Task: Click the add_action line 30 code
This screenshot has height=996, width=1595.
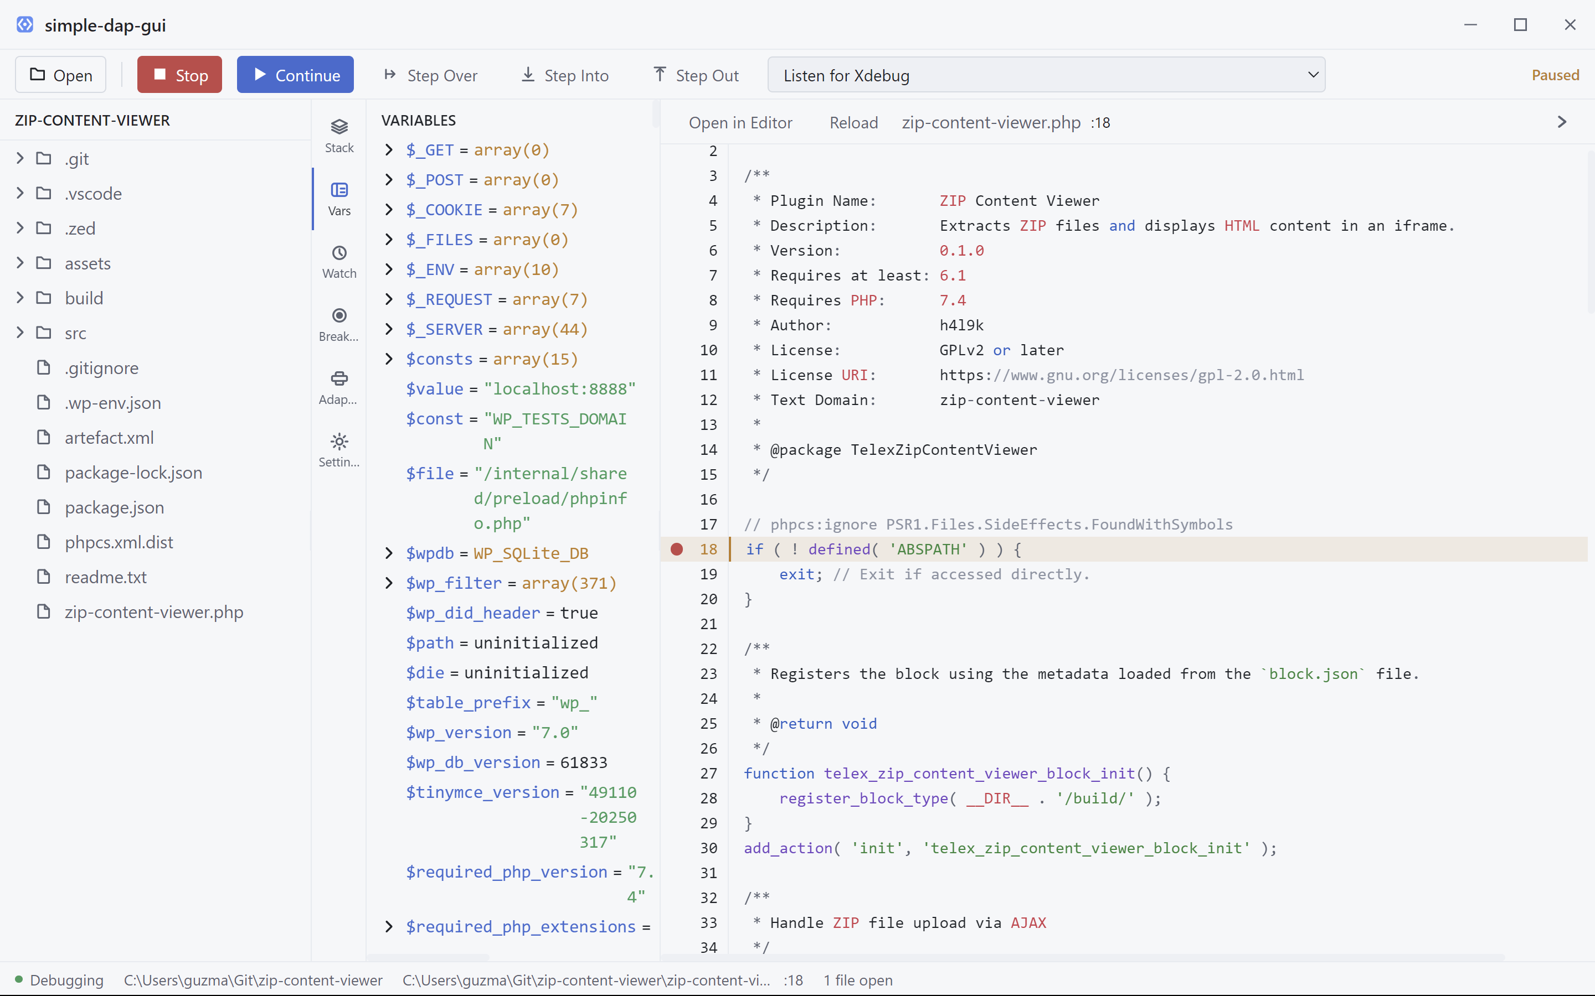Action: 1010,848
